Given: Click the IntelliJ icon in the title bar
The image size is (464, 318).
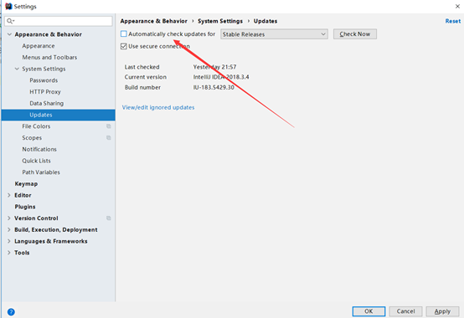Looking at the screenshot, I should (x=8, y=6).
